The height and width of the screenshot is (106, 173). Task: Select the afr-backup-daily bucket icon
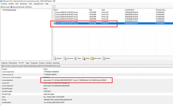[4, 10]
